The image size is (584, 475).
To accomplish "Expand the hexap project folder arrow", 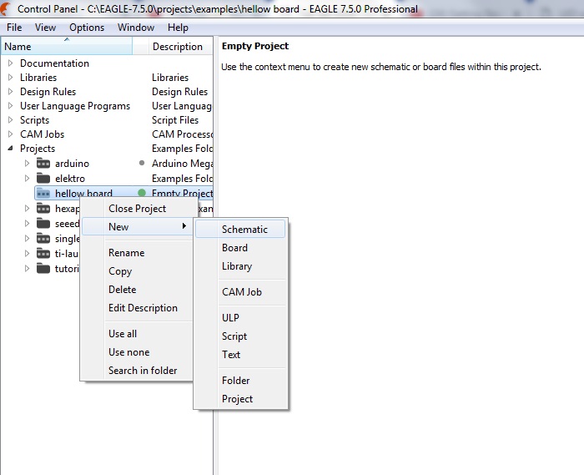I will click(x=27, y=208).
